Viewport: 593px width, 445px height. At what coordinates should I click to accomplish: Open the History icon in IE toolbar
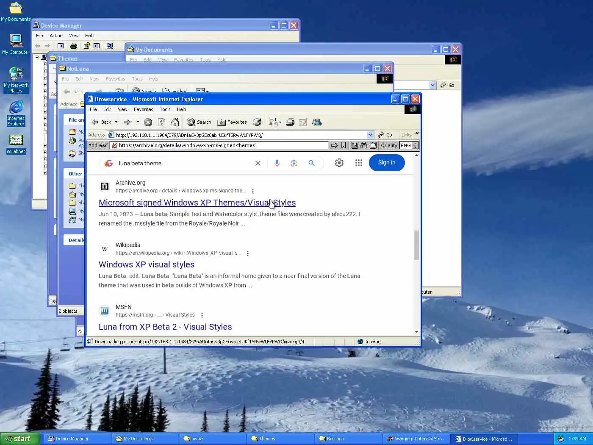[257, 122]
